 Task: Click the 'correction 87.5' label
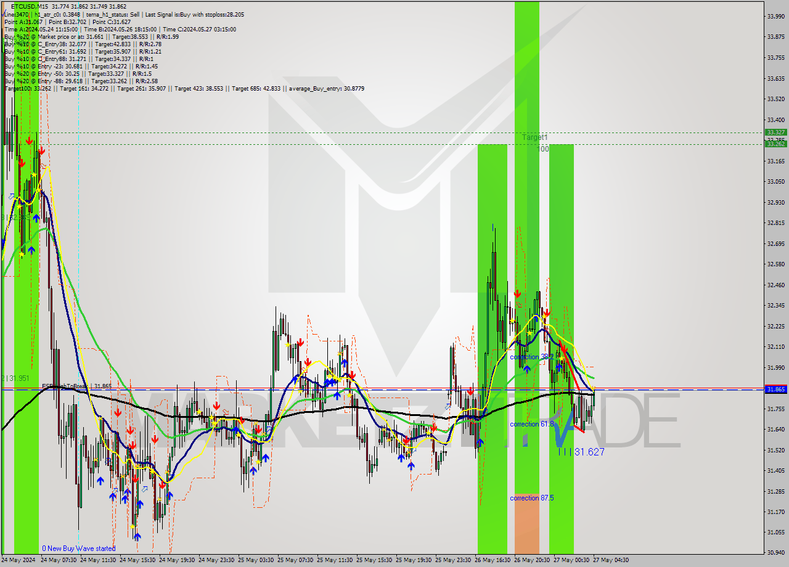pos(531,498)
